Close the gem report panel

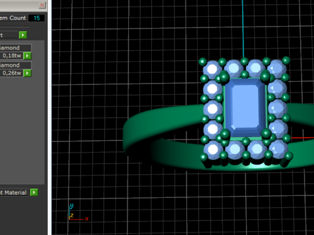[42, 5]
